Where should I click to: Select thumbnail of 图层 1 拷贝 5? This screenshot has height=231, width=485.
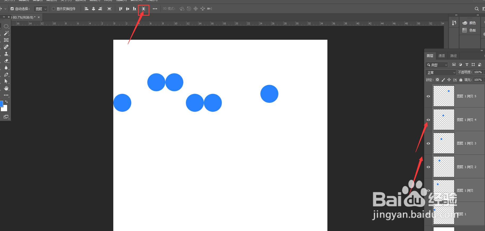click(444, 96)
